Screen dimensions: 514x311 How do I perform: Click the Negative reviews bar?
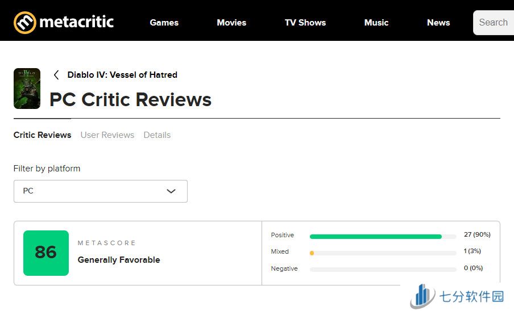[383, 270]
